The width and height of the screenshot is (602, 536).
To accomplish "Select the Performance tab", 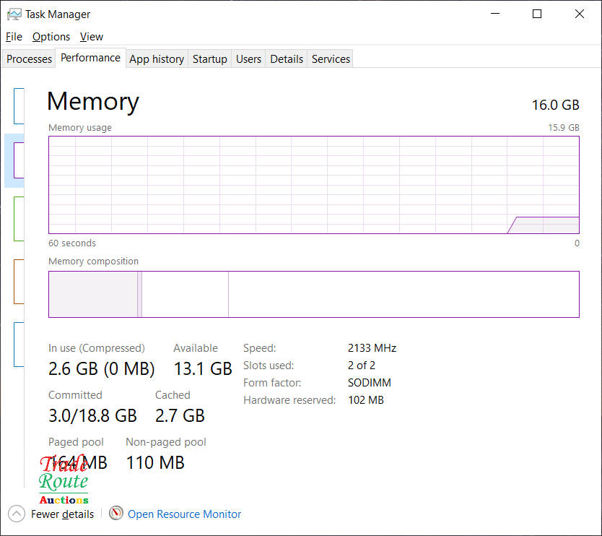I will point(90,58).
